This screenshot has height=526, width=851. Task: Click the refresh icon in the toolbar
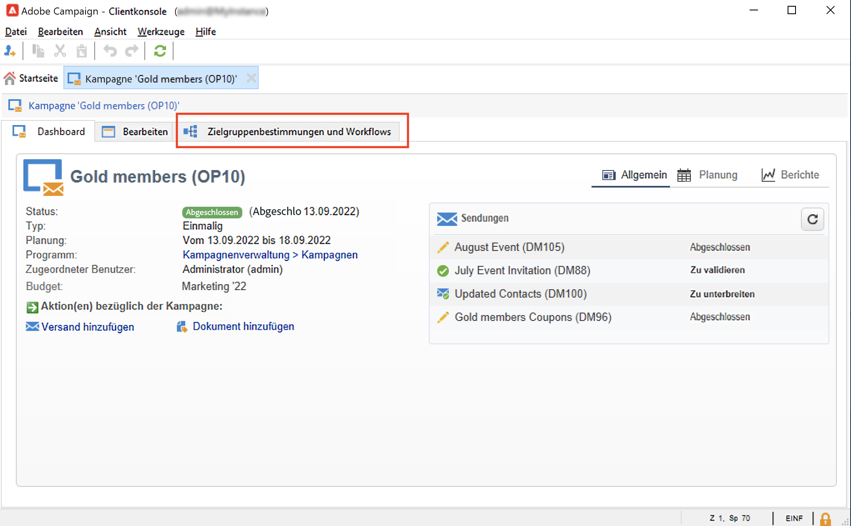pos(160,51)
